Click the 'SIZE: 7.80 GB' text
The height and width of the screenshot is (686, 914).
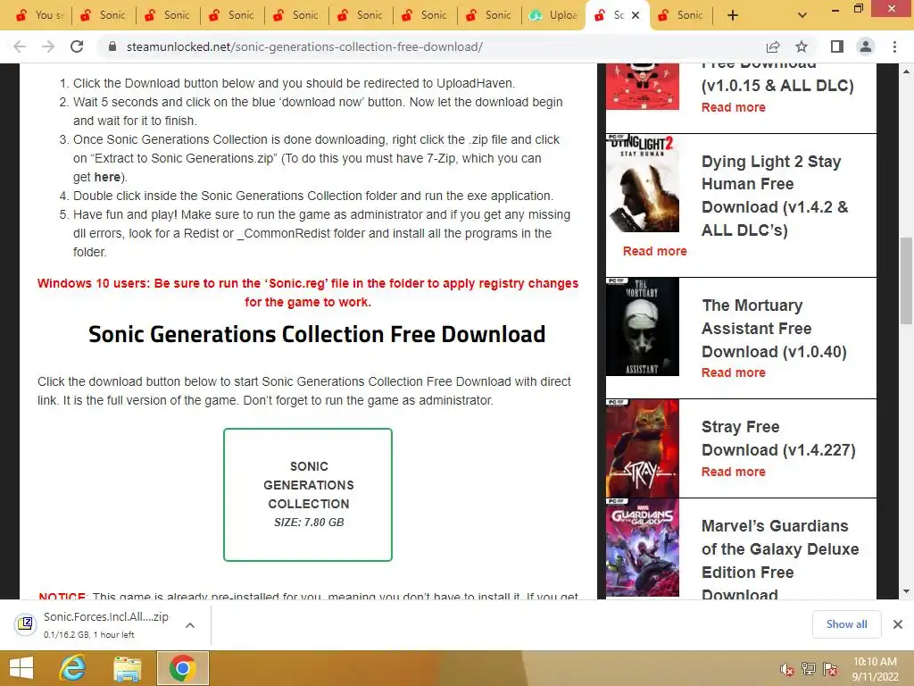click(309, 522)
